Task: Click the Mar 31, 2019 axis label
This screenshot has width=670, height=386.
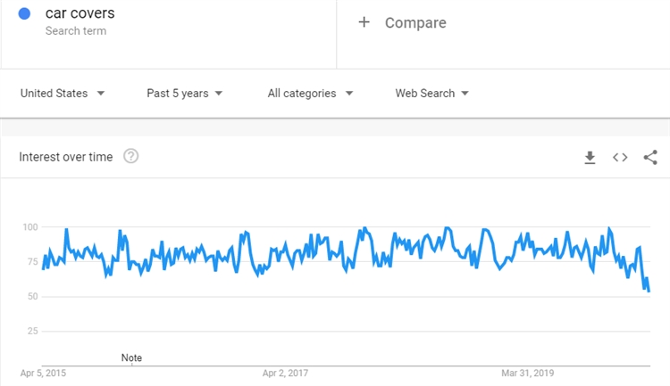Action: click(x=529, y=373)
